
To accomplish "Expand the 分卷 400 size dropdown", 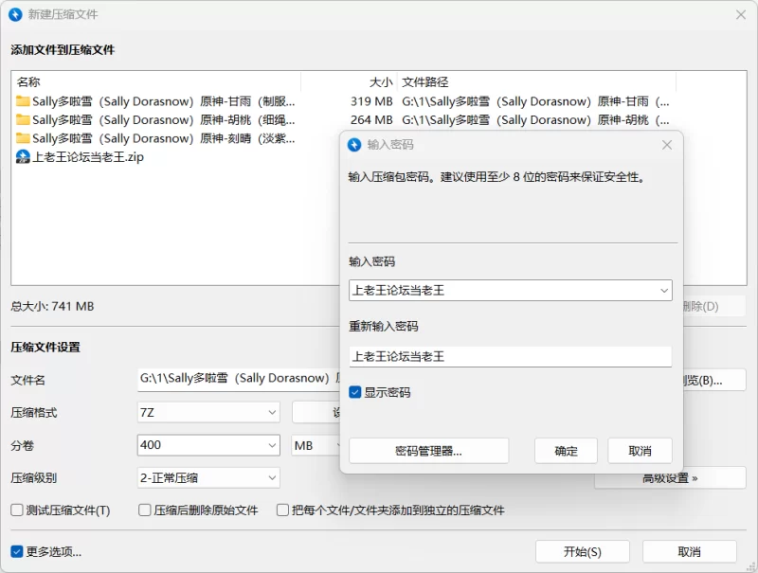I will 272,445.
